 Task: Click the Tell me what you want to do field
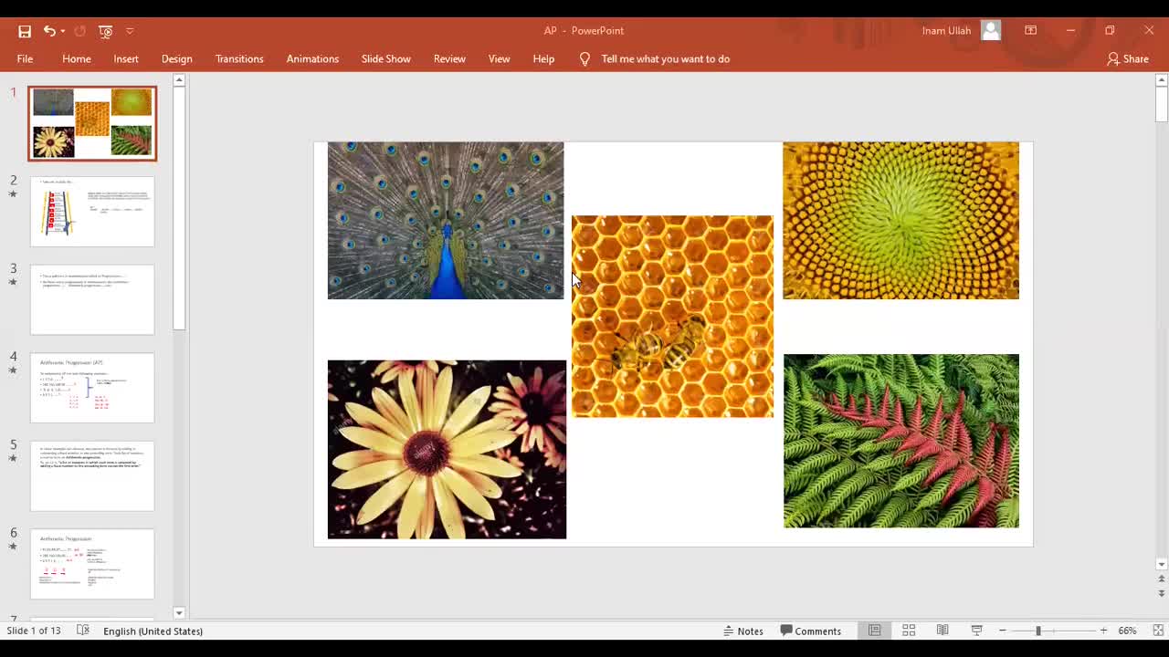click(665, 58)
